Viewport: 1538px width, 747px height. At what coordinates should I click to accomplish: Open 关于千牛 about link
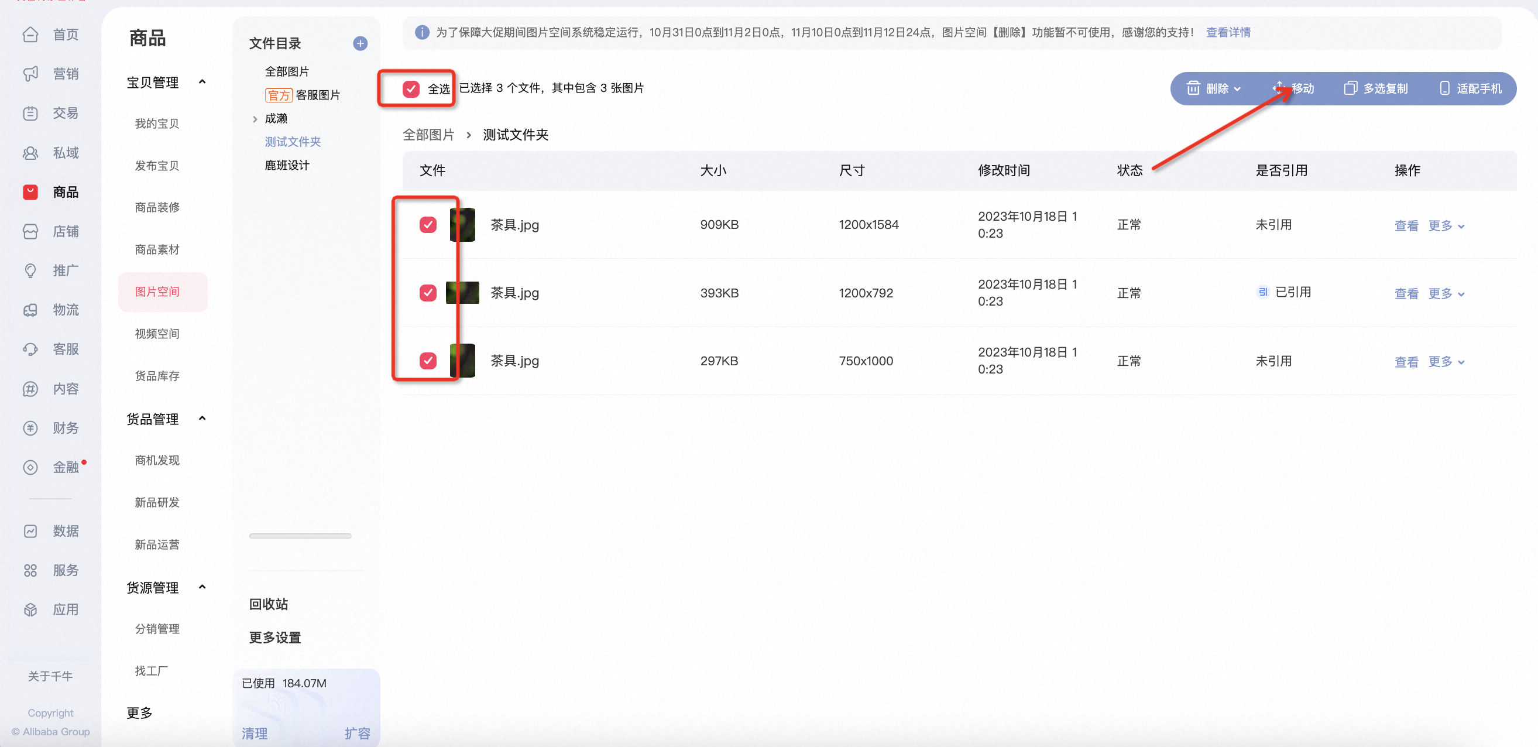coord(50,677)
